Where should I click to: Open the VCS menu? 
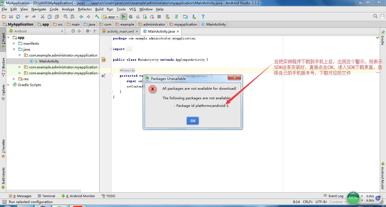[x=133, y=9]
